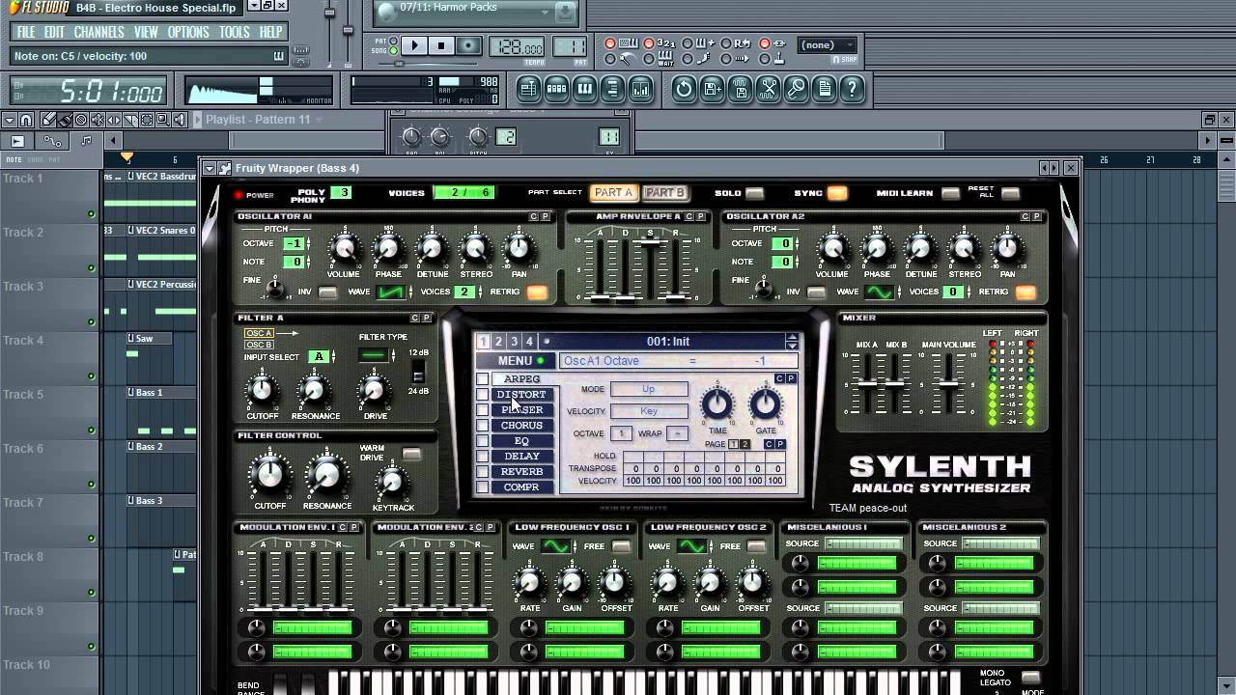Open the arpeggiator VELOCITY selector showing Key
This screenshot has width=1236, height=695.
[649, 411]
